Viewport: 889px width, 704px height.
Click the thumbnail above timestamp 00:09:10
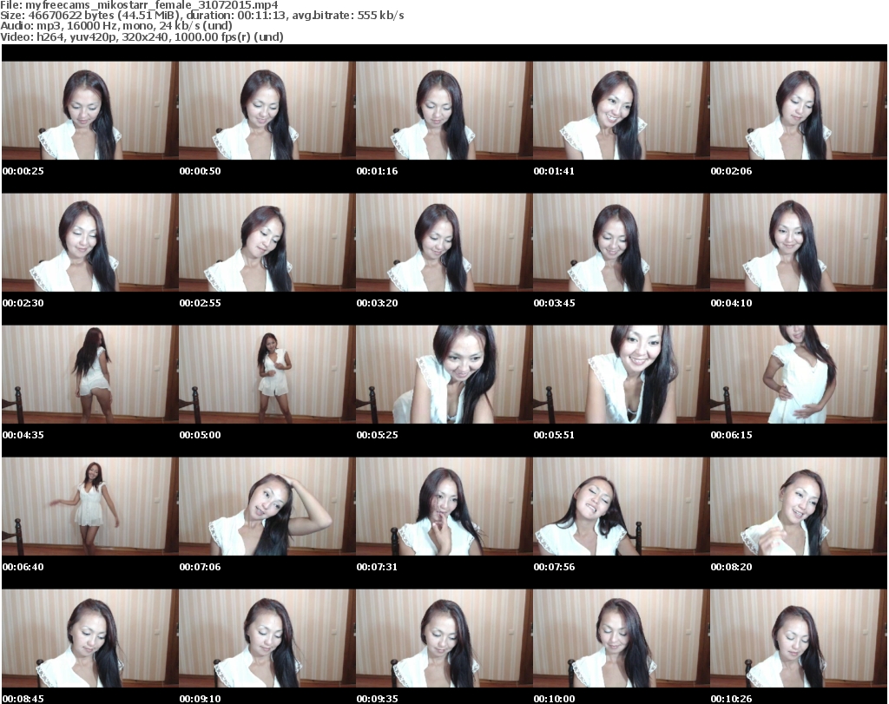(267, 638)
